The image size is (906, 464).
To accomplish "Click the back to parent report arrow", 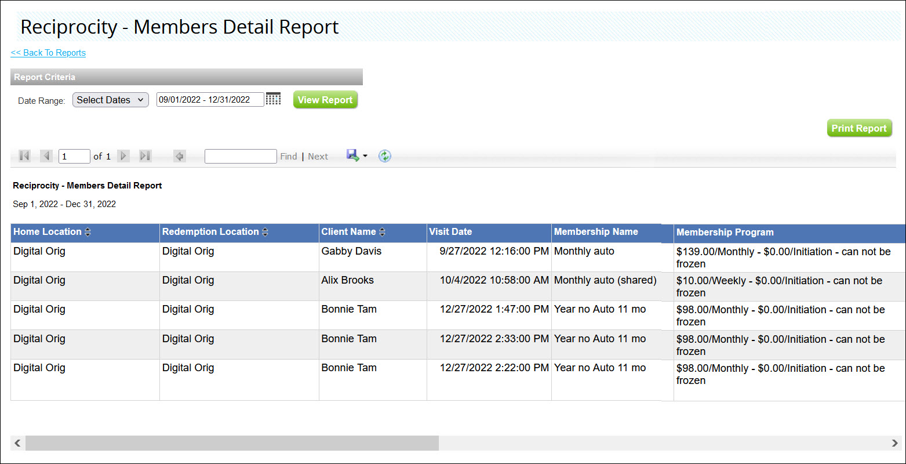I will pyautogui.click(x=180, y=156).
